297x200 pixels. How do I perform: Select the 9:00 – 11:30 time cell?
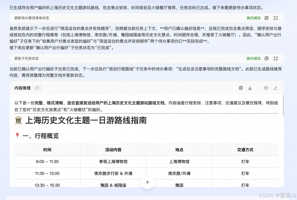pyautogui.click(x=47, y=162)
